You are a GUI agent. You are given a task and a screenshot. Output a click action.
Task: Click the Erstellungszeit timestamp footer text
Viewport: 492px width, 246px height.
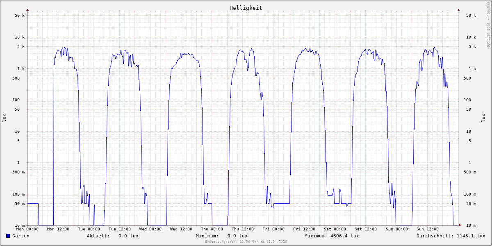click(x=246, y=242)
